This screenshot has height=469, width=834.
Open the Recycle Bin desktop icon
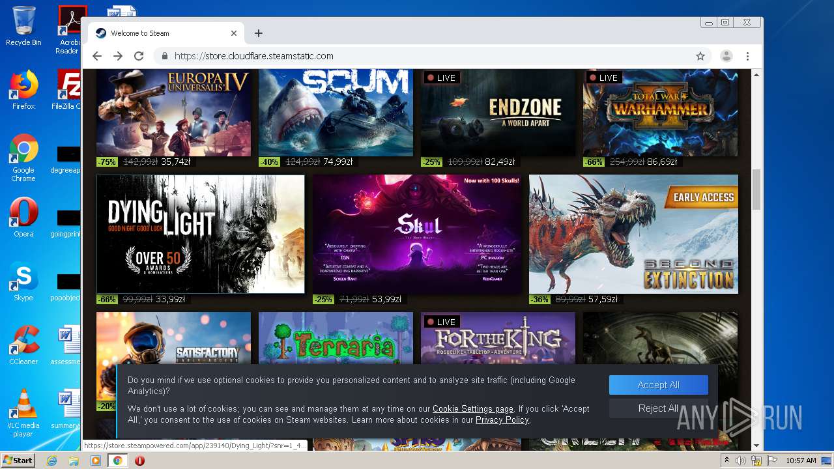click(x=23, y=26)
